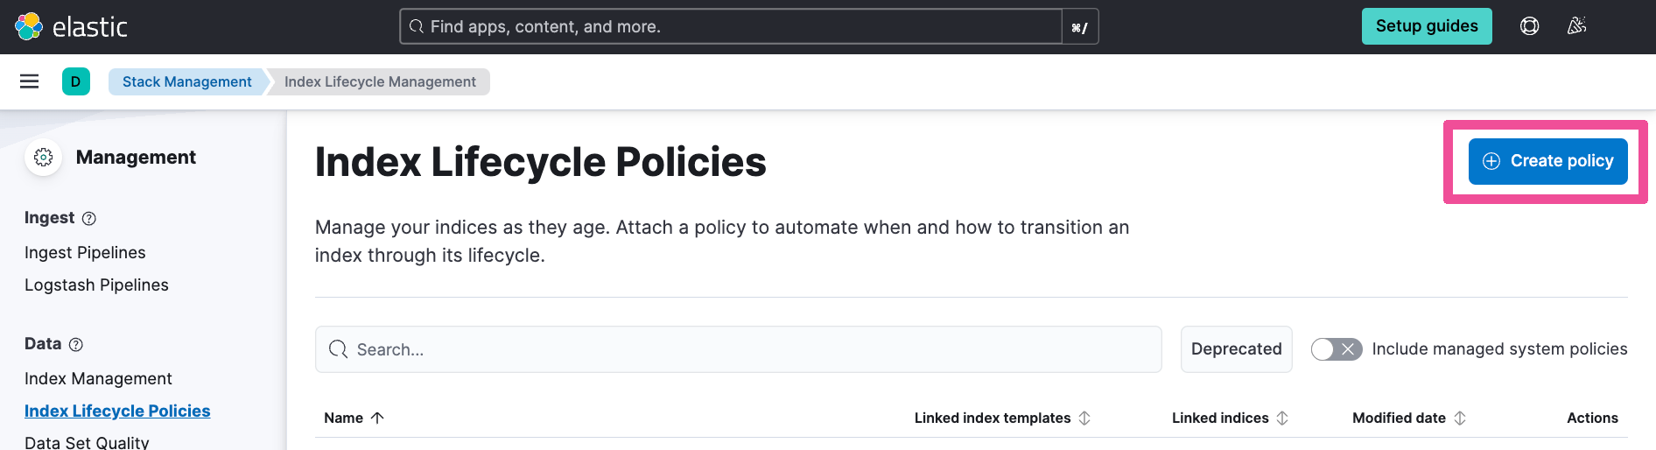Click the Create policy button

coord(1547,161)
